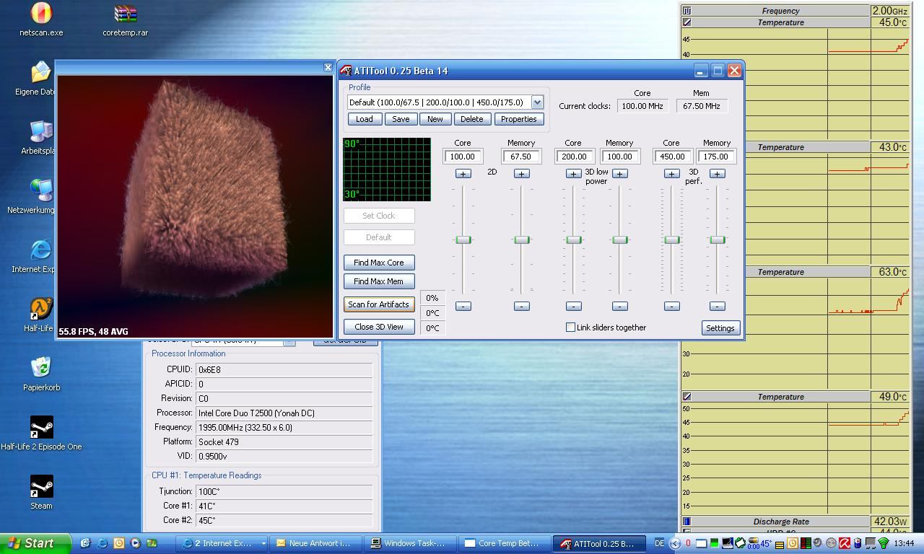
Task: Click the 2D Core clock input field
Action: pos(463,157)
